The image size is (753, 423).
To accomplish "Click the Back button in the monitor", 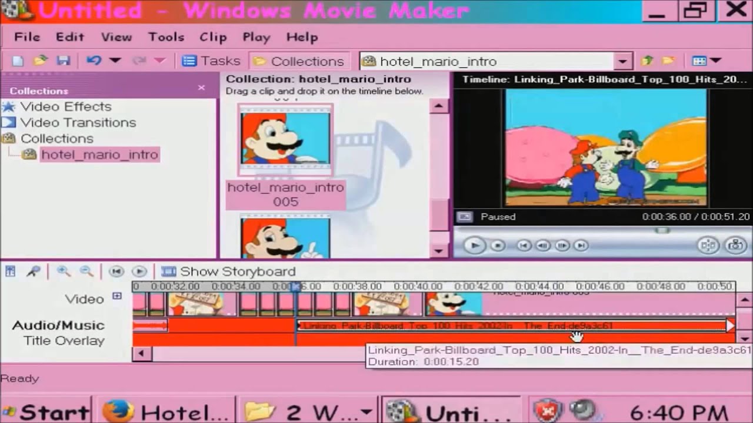I will click(524, 246).
